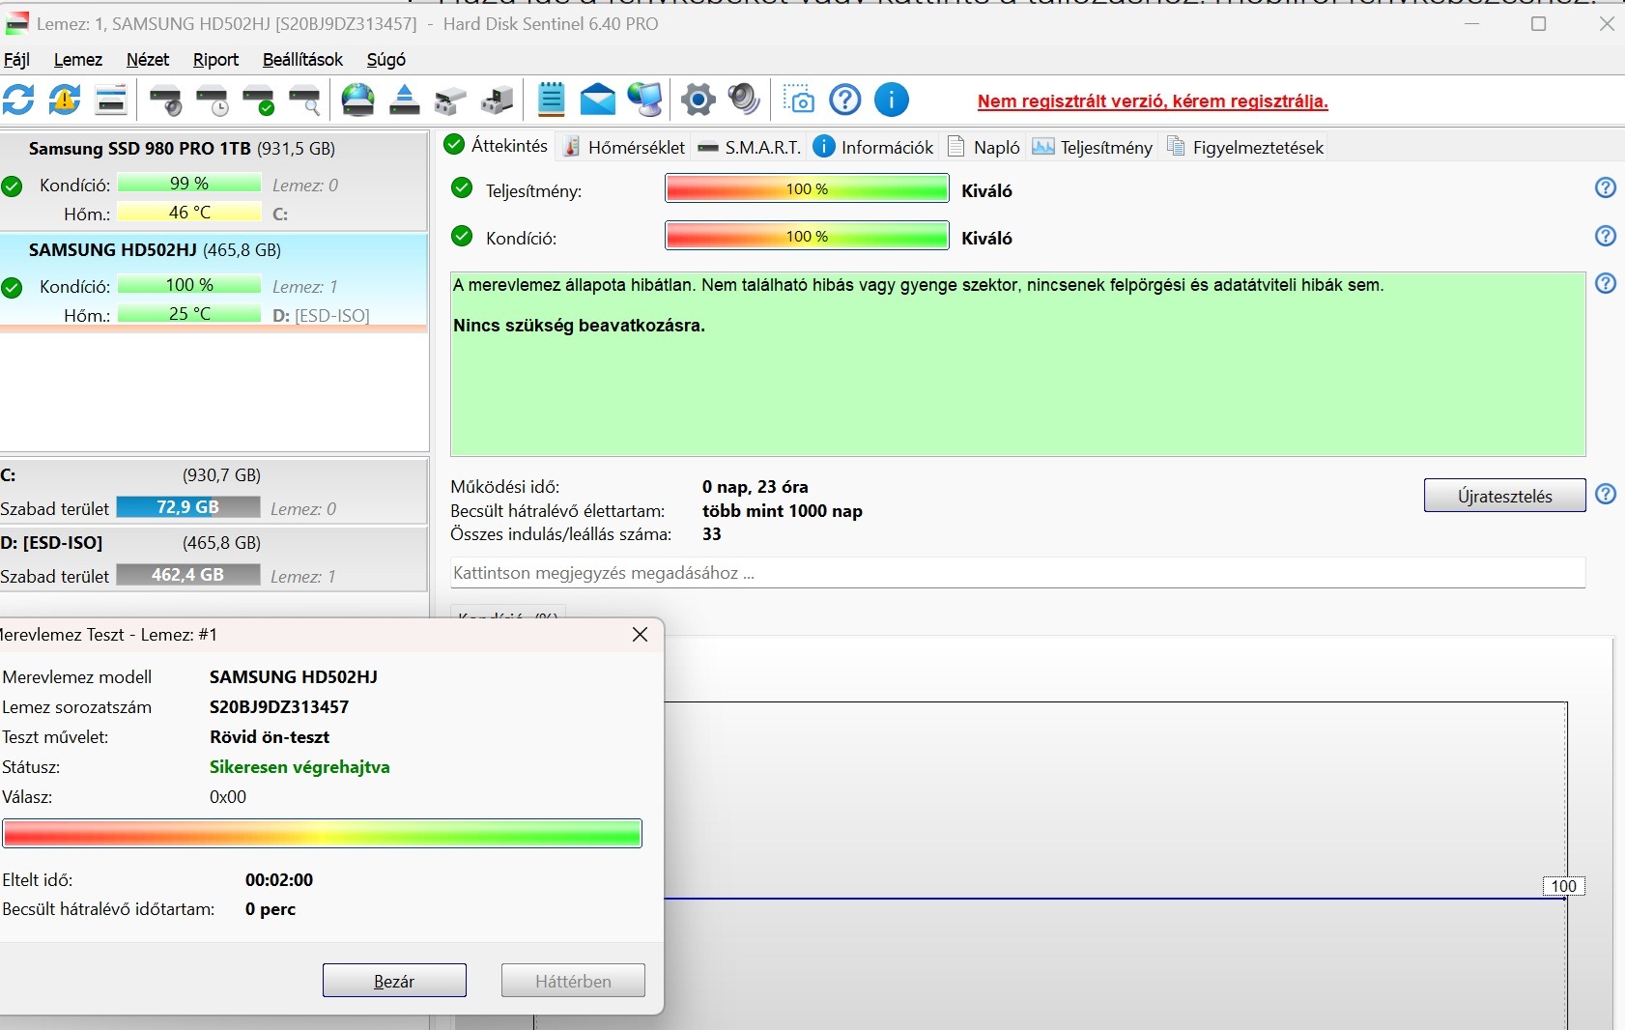Screen dimensions: 1625x1030
Task: Click the help icon beside the status text box
Action: pyautogui.click(x=1606, y=283)
